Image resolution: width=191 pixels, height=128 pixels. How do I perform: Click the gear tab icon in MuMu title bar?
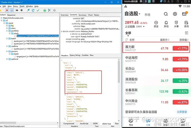(x=153, y=1)
